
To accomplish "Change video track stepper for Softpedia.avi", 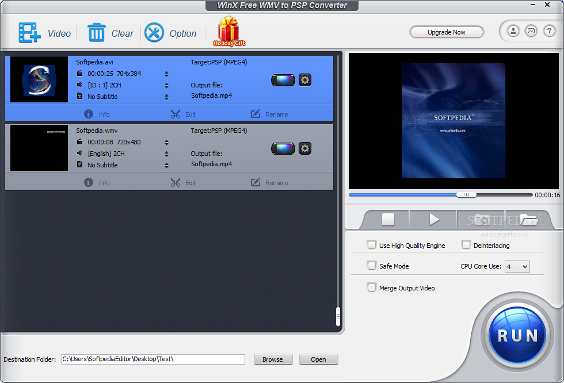I will point(166,74).
